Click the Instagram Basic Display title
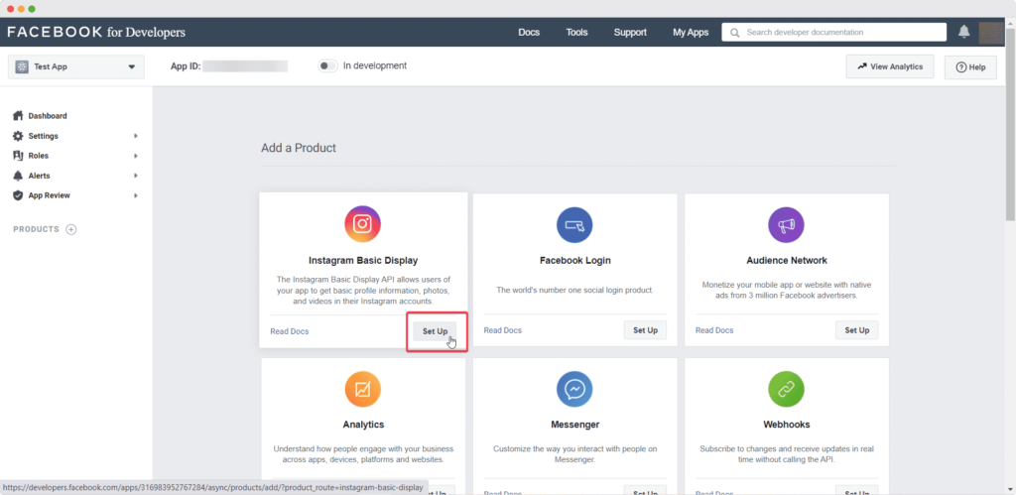This screenshot has width=1016, height=495. pyautogui.click(x=363, y=261)
